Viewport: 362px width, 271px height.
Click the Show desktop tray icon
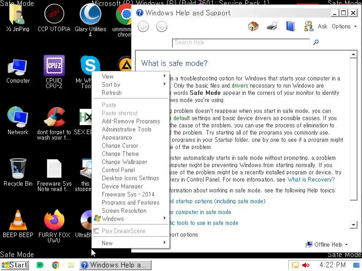pos(357,265)
